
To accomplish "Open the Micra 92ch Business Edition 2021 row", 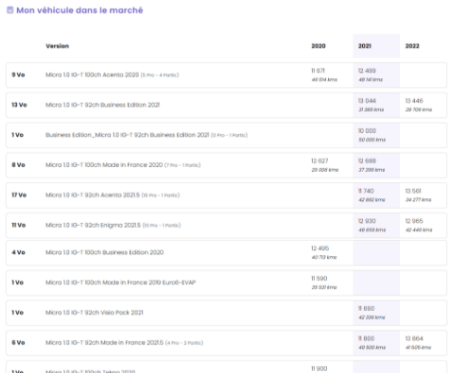I will 226,105.
